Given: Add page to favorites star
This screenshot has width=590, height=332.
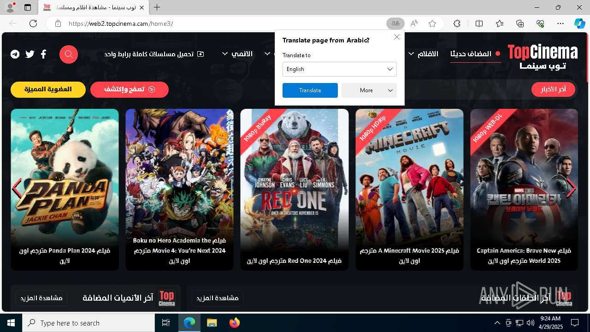Looking at the screenshot, I should (x=432, y=24).
